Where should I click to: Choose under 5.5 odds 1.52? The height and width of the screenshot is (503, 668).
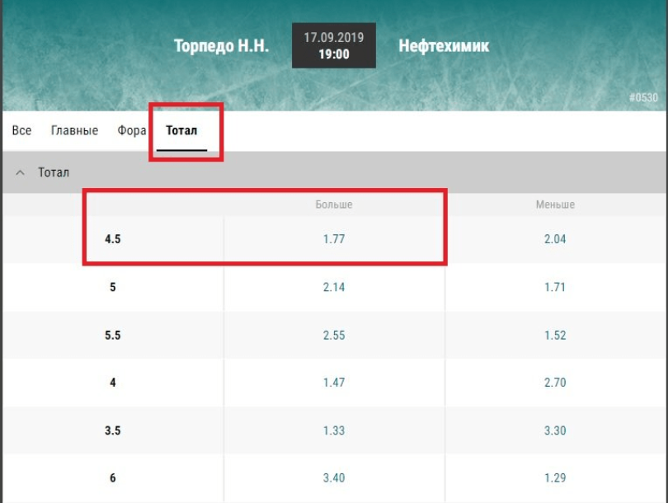click(x=555, y=335)
